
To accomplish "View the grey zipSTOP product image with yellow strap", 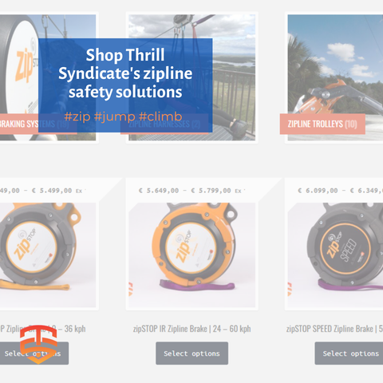I will [48, 255].
